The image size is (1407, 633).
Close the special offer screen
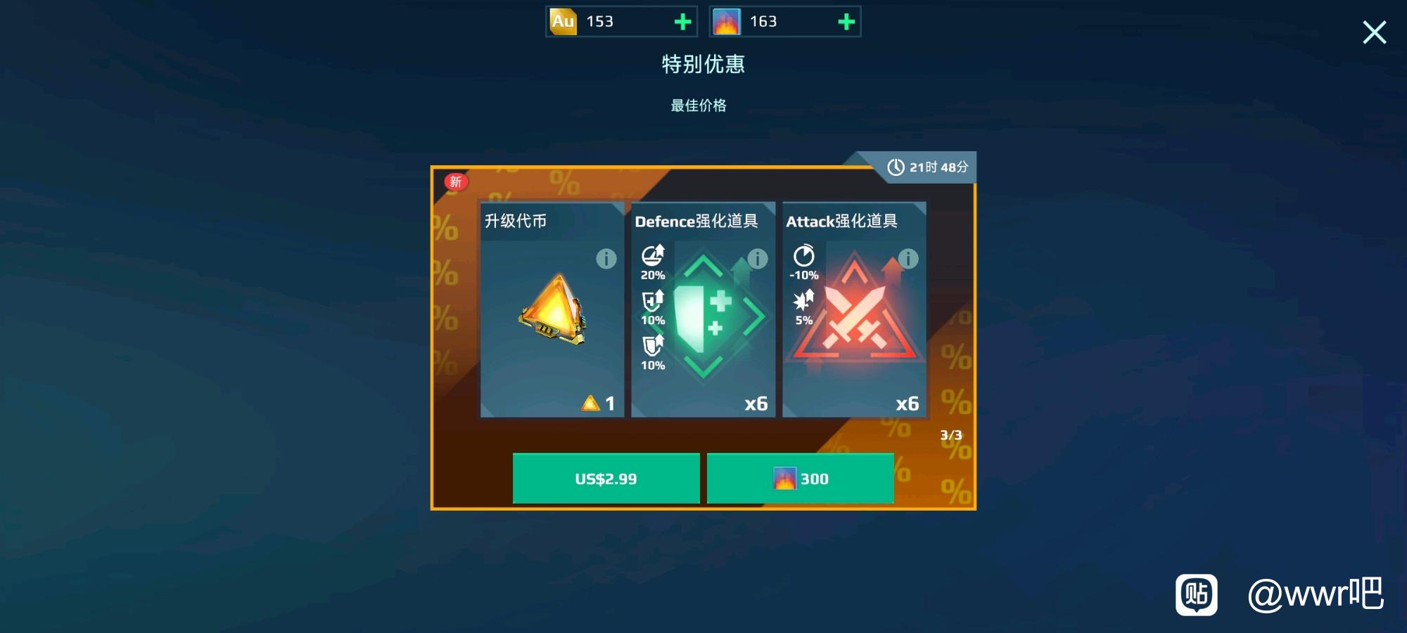(x=1374, y=32)
